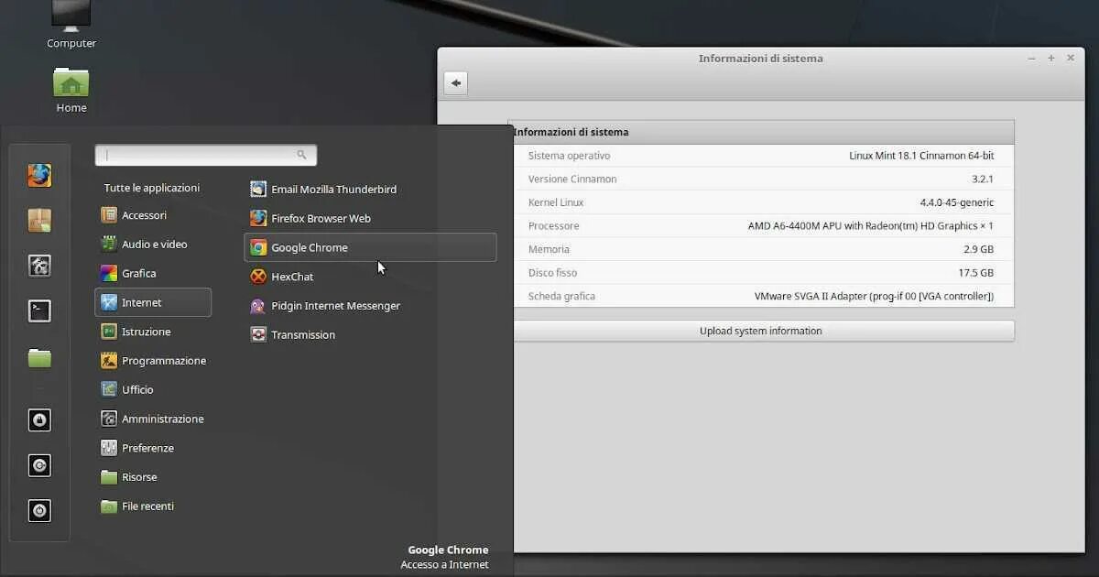This screenshot has height=577, width=1099.
Task: Click the Ufficio category icon
Action: 109,389
